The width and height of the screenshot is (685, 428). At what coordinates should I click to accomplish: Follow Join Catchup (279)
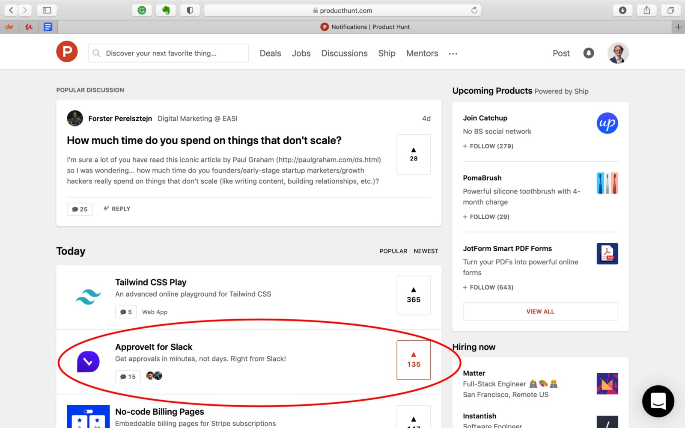(x=488, y=146)
